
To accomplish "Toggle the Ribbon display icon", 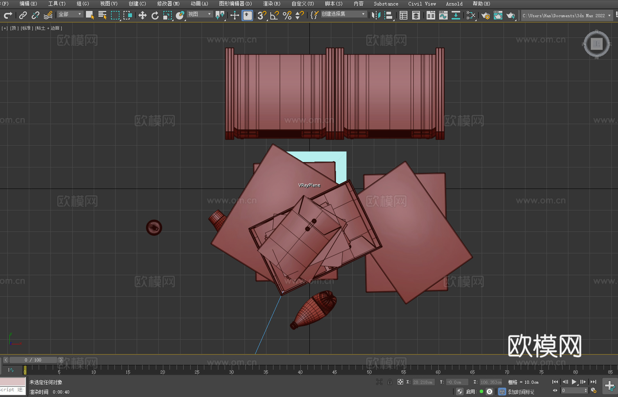I will pos(431,15).
